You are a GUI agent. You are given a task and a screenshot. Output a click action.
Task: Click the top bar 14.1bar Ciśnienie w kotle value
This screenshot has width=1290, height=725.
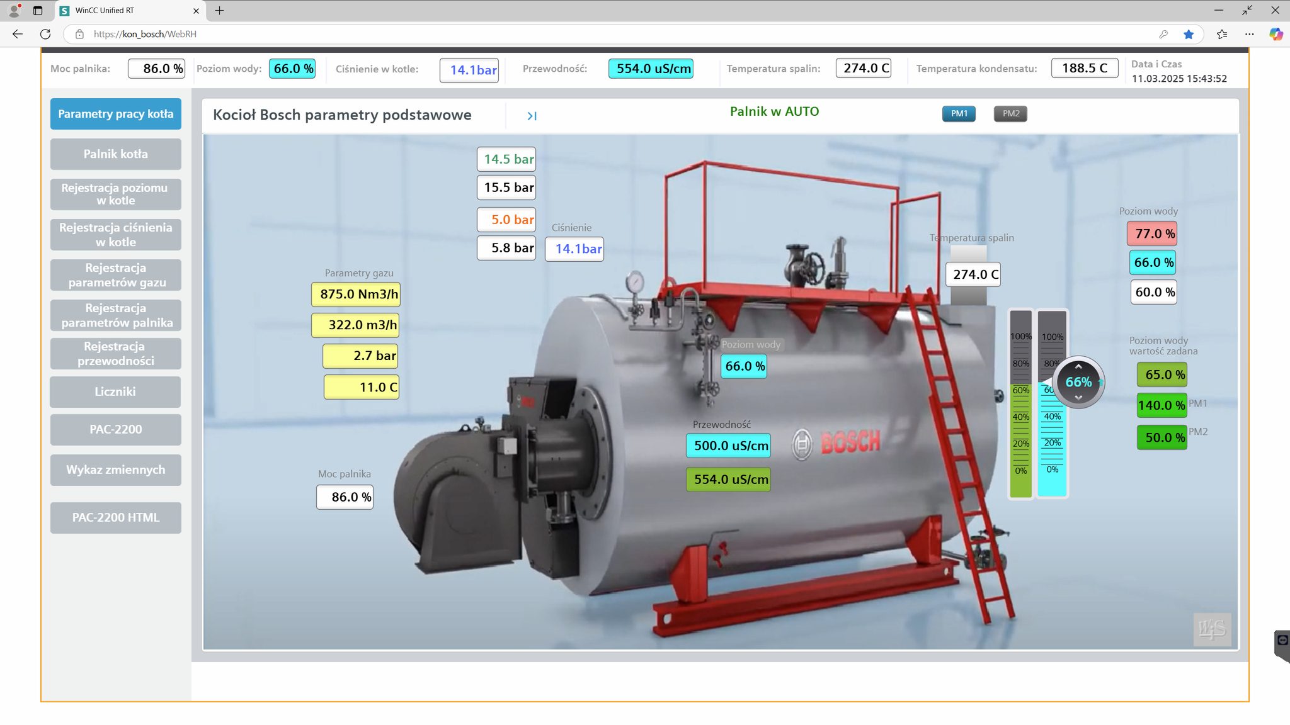tap(469, 70)
